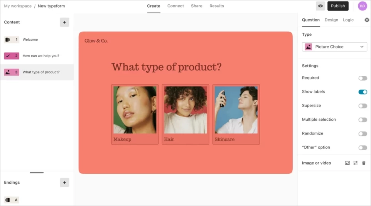371x206 pixels.
Task: Turn off Show labels toggle
Action: (x=363, y=92)
